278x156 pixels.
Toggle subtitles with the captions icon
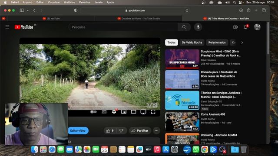click(104, 112)
